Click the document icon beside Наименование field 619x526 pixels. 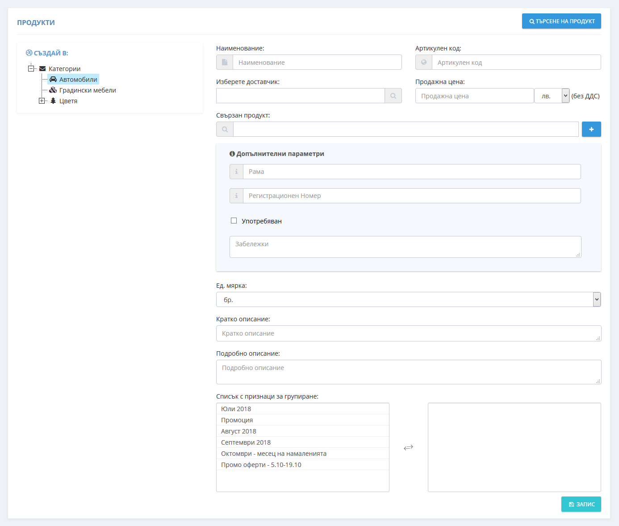(225, 62)
